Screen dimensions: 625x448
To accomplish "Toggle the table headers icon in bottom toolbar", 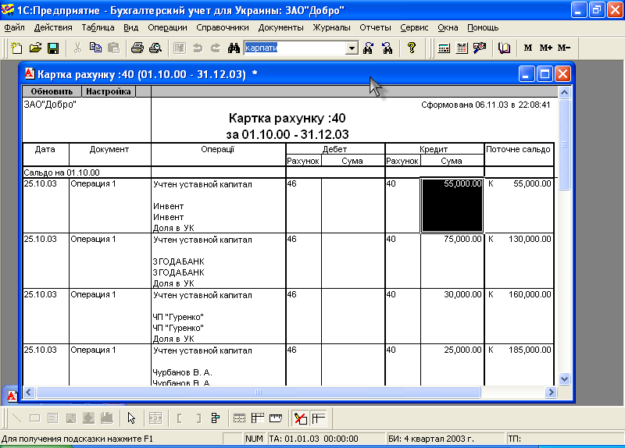I will pos(319,418).
